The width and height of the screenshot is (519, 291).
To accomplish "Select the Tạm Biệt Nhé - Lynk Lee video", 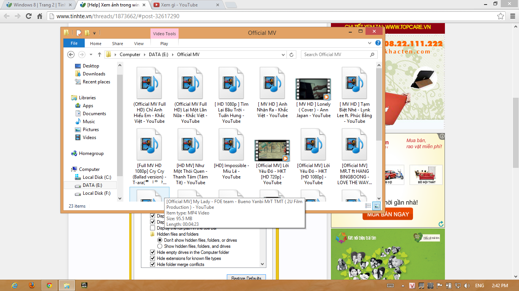I will tap(354, 95).
